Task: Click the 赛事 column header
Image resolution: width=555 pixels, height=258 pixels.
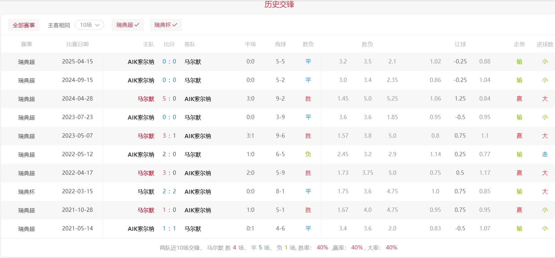Action: click(26, 44)
